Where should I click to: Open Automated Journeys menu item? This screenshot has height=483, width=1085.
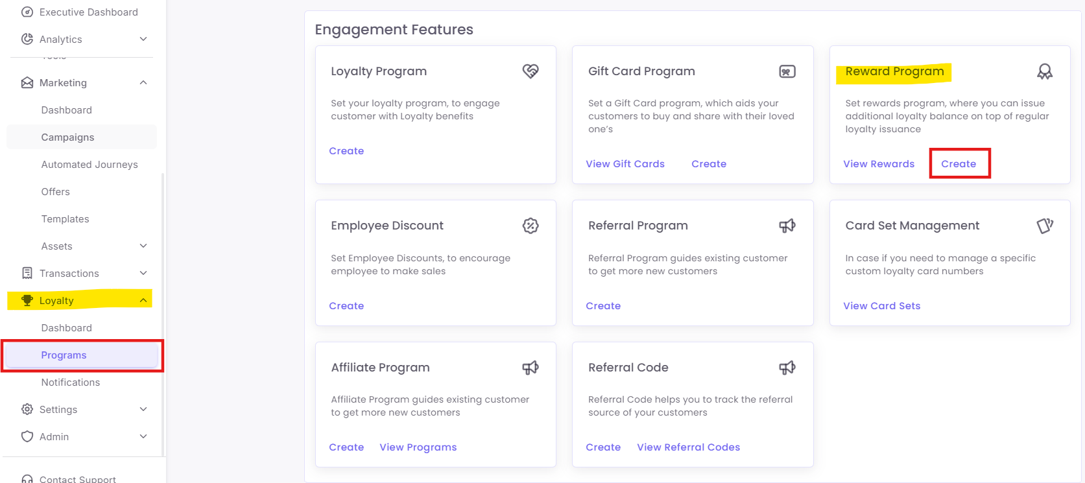tap(89, 165)
